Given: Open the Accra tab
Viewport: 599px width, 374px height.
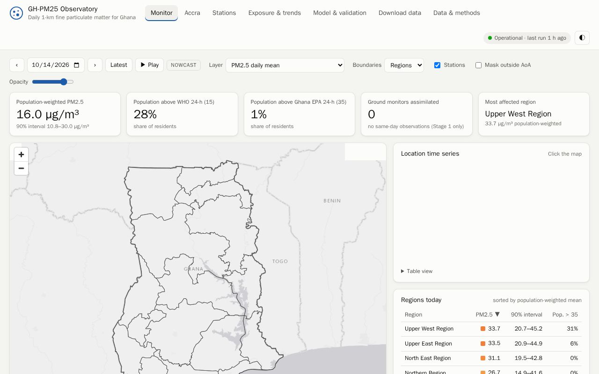Looking at the screenshot, I should pos(192,13).
